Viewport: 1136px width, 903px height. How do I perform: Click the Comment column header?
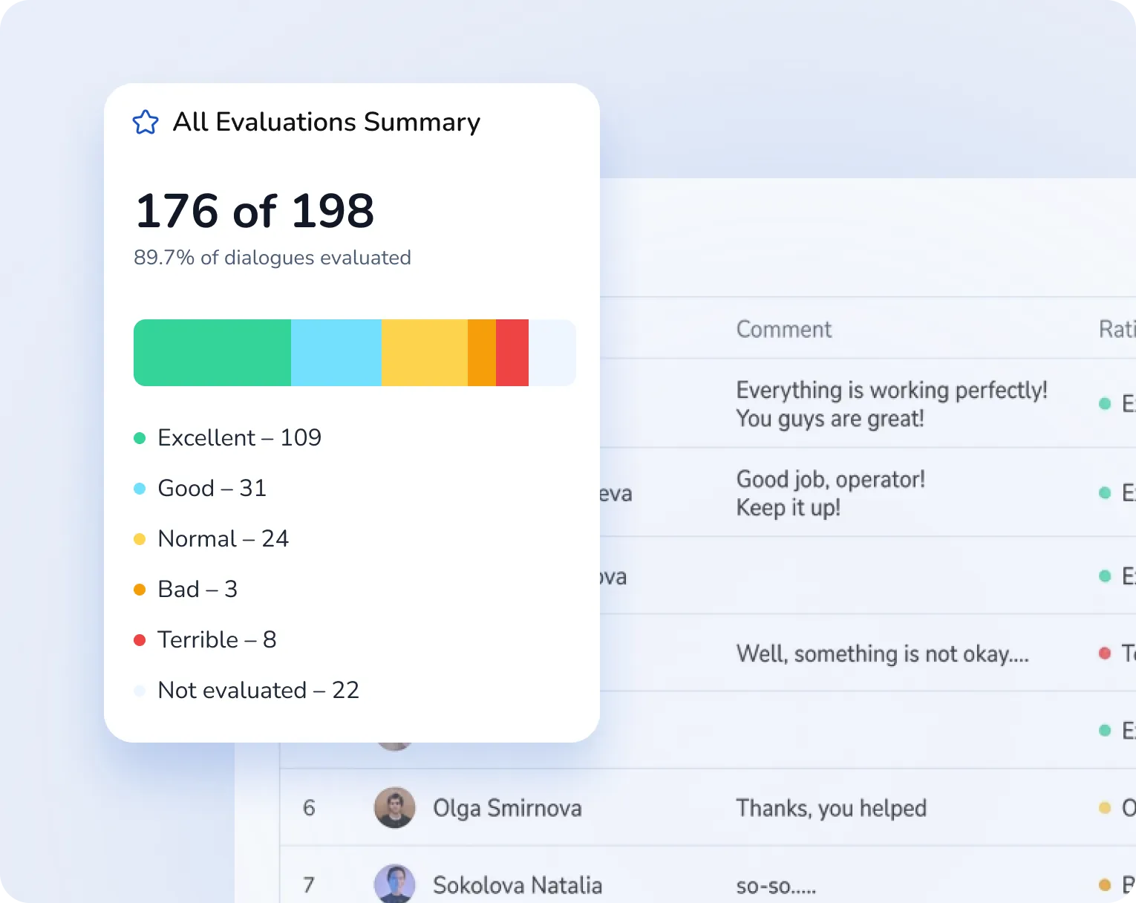tap(783, 329)
